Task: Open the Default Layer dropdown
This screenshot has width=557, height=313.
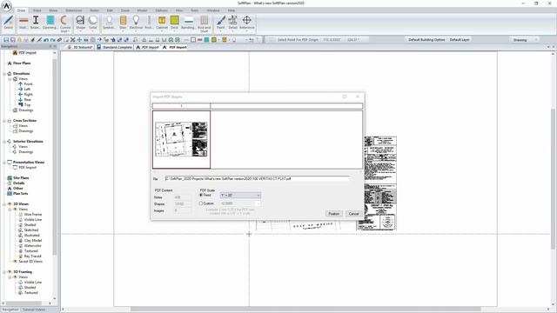Action: coord(460,40)
